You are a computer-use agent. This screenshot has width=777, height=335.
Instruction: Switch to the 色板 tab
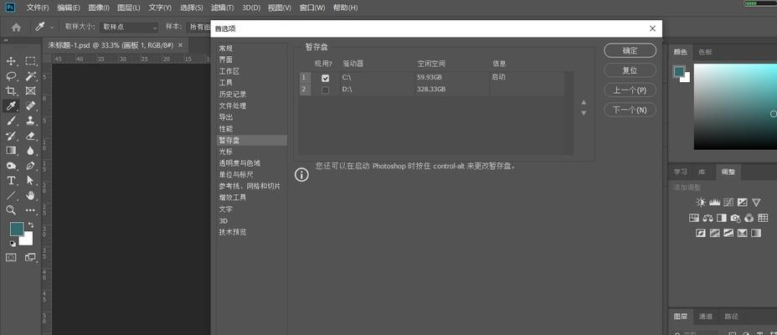705,52
